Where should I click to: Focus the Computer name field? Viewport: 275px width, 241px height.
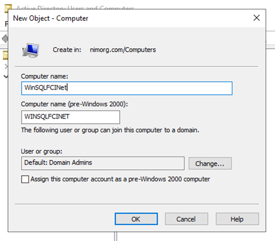tap(127, 88)
